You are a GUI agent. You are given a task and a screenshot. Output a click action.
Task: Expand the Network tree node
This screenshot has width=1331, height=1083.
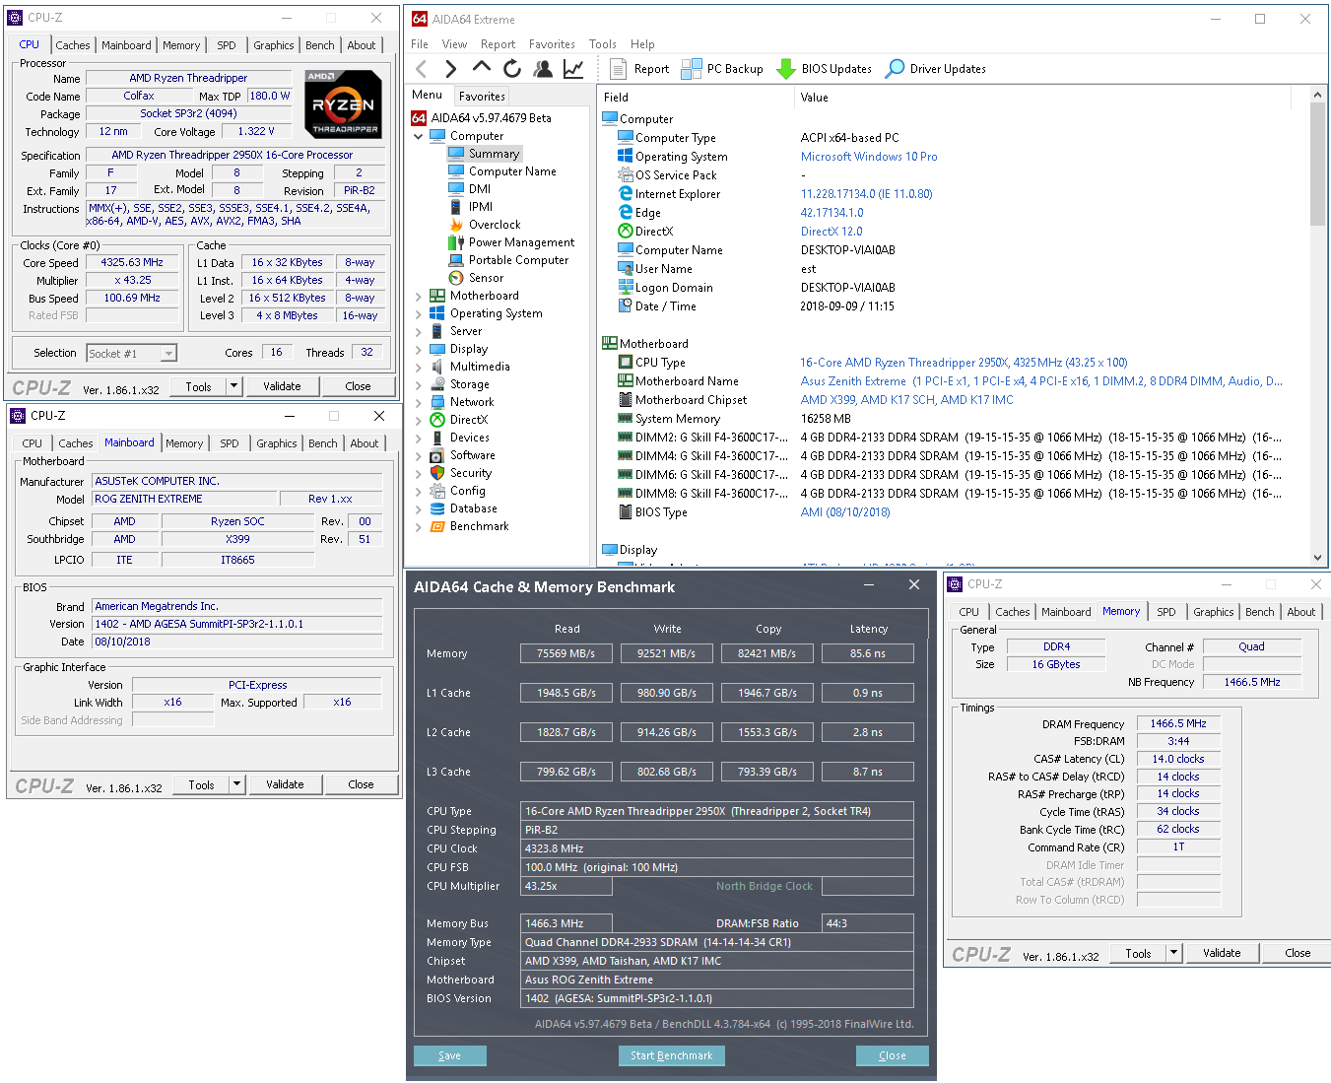point(419,402)
